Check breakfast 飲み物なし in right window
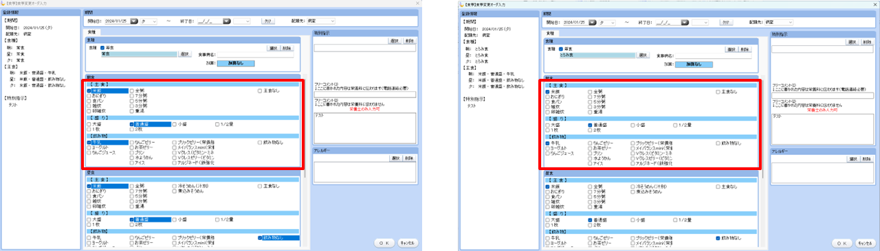880x251 pixels. 718,143
